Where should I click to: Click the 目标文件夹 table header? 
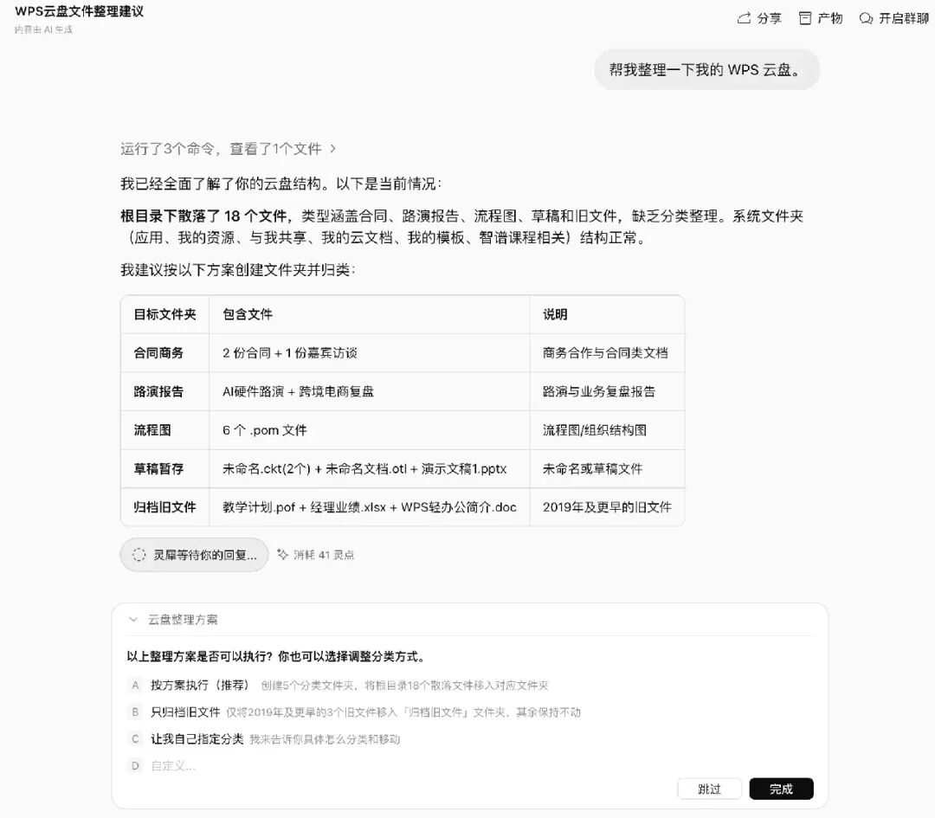click(x=165, y=314)
